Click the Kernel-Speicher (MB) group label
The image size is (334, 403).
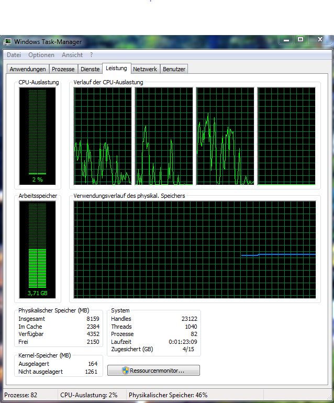pos(44,355)
